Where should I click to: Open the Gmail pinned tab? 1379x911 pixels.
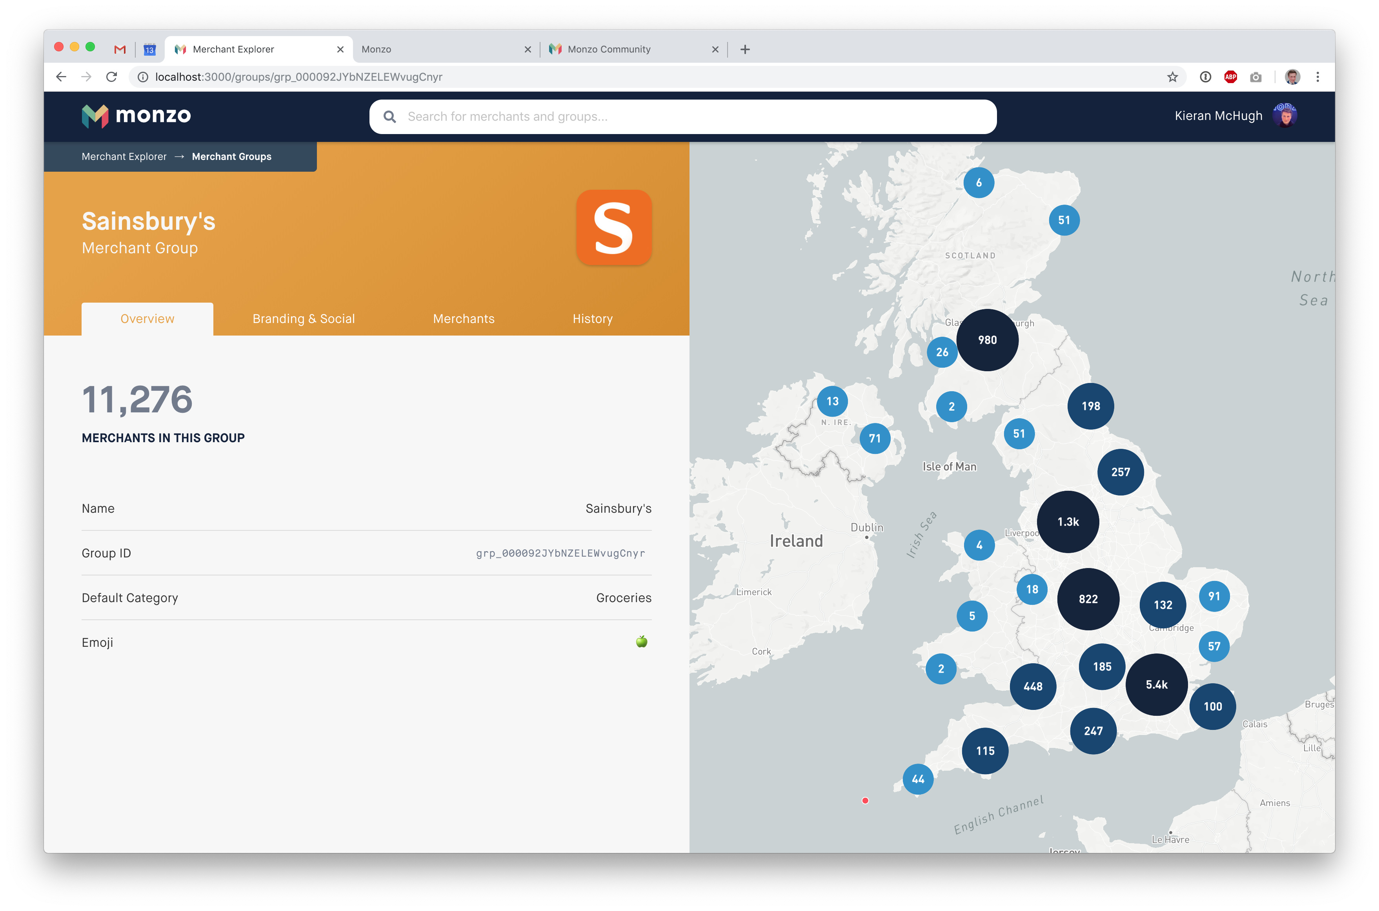click(x=120, y=49)
